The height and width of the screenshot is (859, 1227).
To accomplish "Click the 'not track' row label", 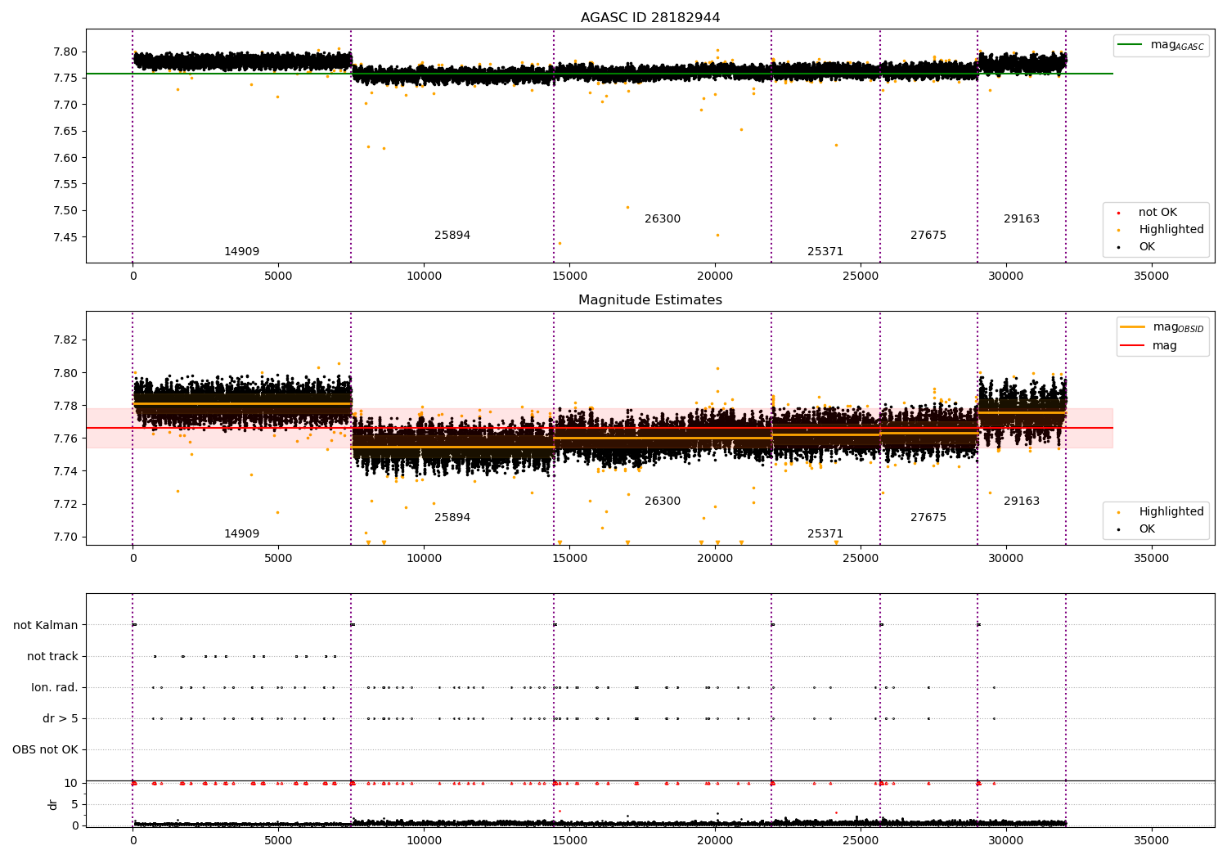I will pyautogui.click(x=52, y=656).
